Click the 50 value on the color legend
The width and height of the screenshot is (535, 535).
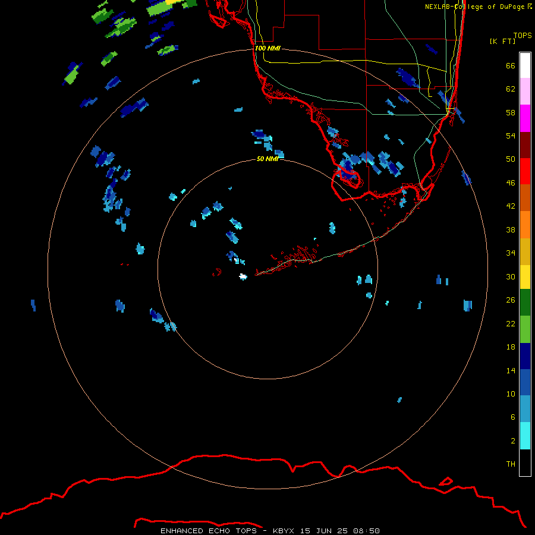[511, 159]
